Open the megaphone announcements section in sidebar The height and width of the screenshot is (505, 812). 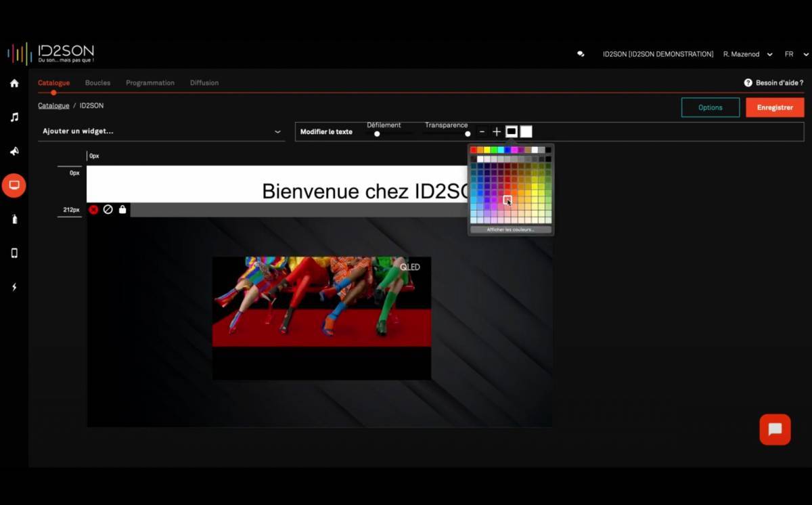(14, 151)
